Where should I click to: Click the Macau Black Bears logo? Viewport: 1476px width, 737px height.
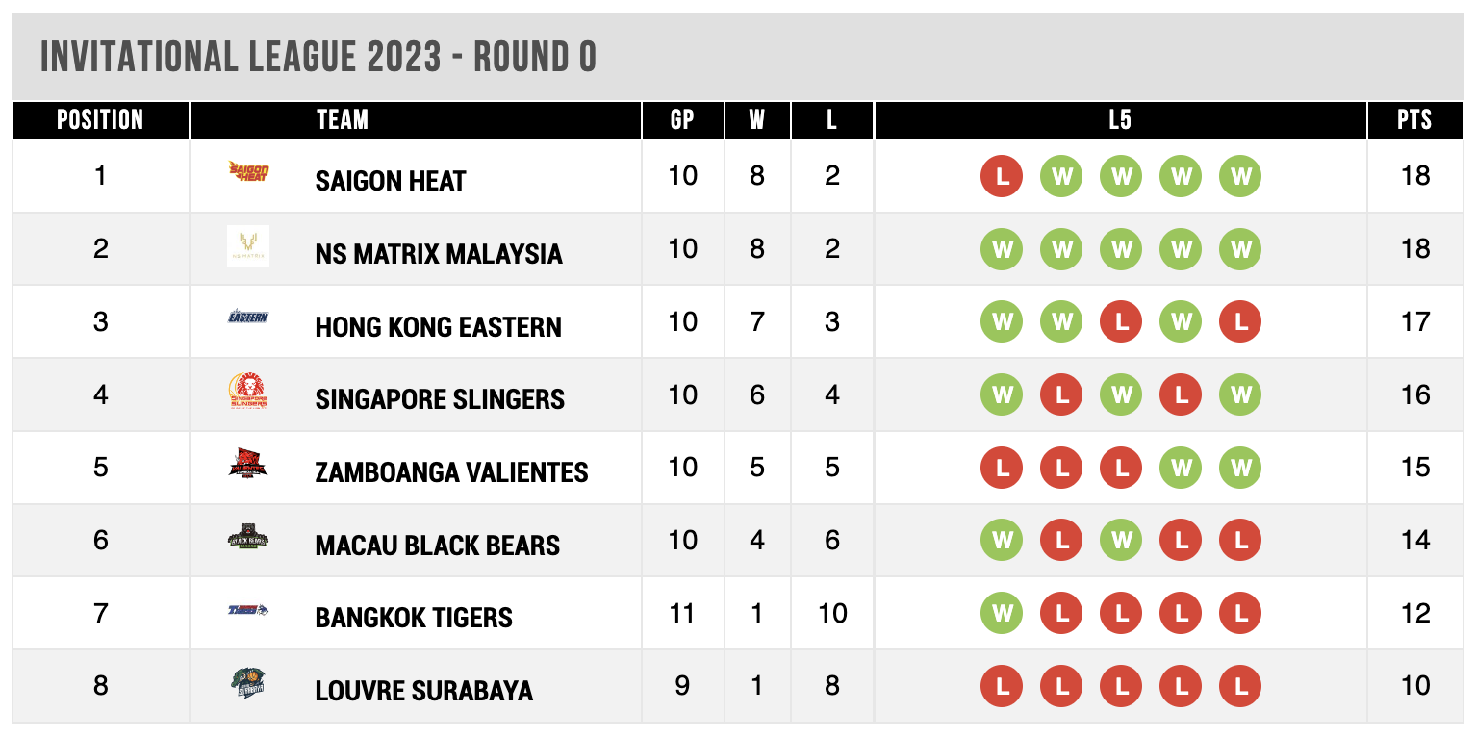tap(248, 538)
